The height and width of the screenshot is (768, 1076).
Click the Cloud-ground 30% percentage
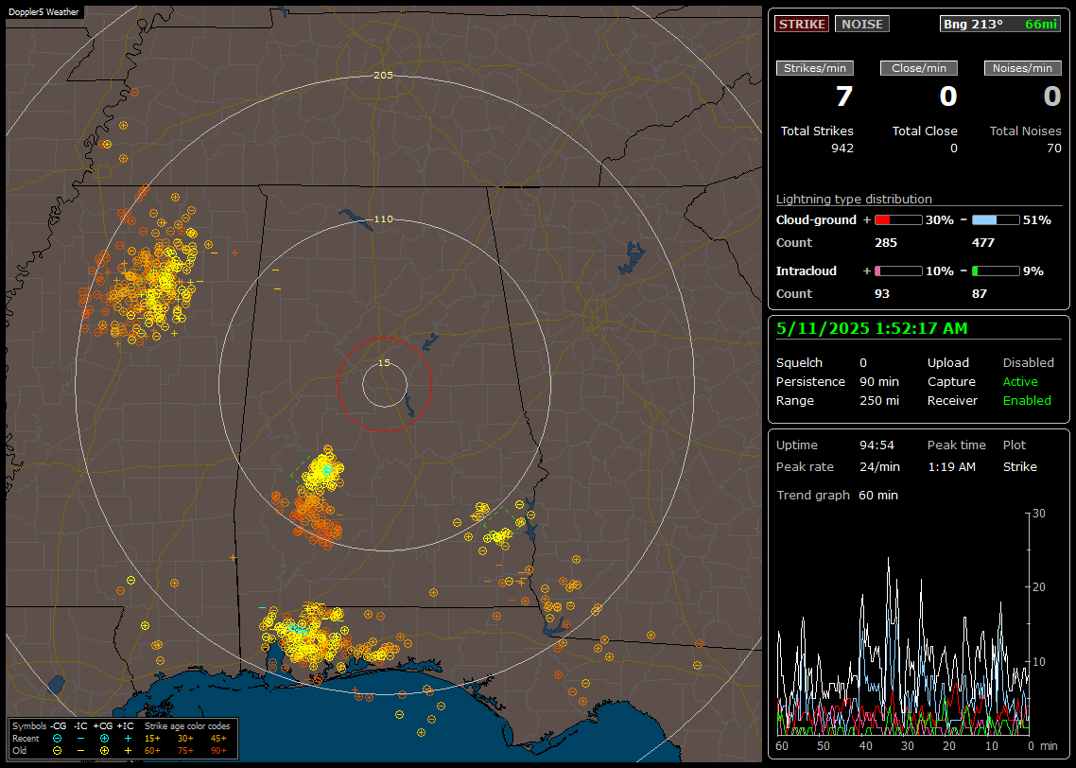point(940,220)
